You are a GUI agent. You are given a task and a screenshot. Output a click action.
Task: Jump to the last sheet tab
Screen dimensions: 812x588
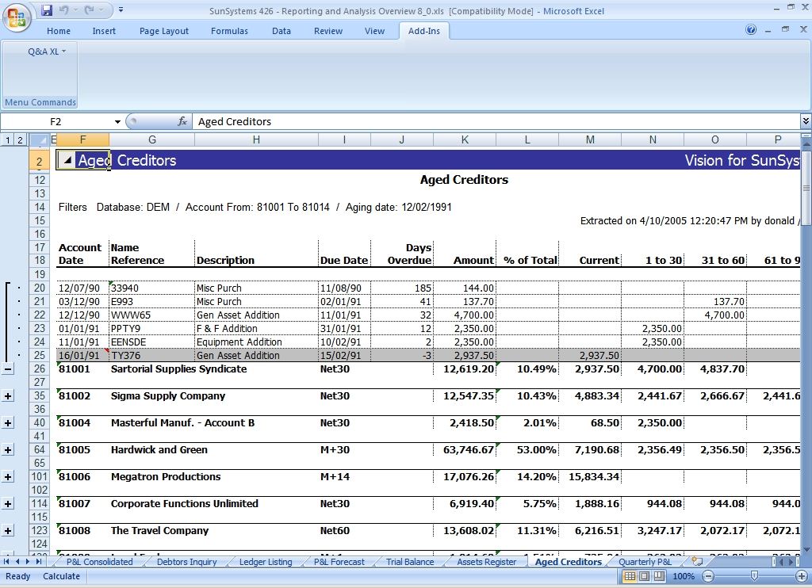click(38, 562)
